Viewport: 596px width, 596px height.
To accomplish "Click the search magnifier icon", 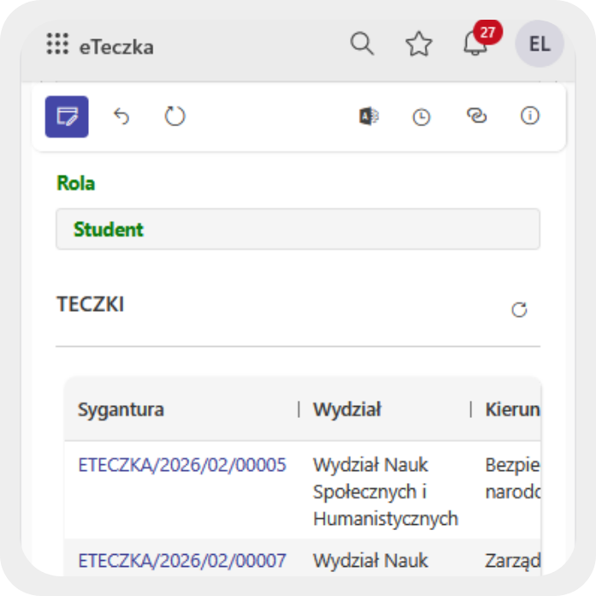I will tap(362, 45).
